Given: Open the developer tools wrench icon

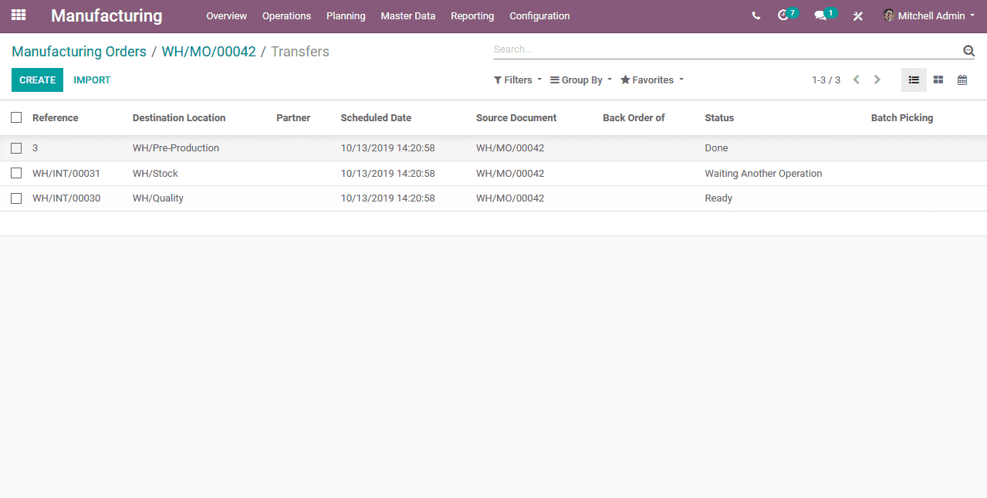Looking at the screenshot, I should tap(857, 16).
